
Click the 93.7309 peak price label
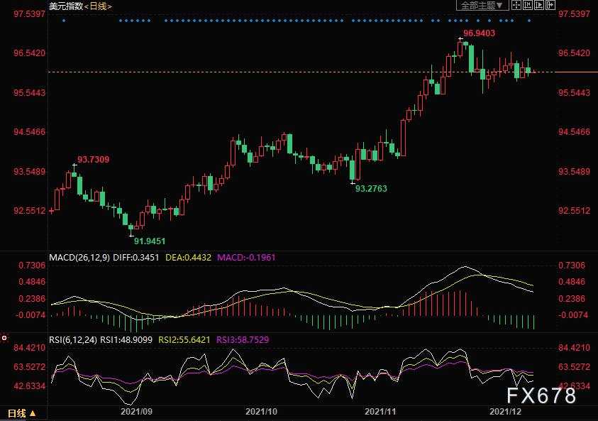click(x=94, y=160)
